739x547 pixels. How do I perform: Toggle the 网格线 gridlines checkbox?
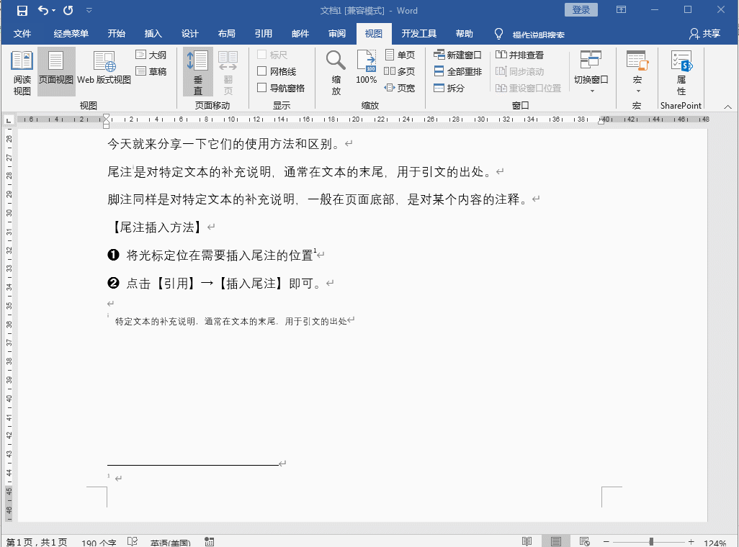point(277,72)
